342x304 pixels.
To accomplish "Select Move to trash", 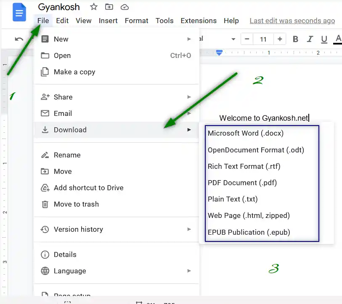I will (116, 204).
